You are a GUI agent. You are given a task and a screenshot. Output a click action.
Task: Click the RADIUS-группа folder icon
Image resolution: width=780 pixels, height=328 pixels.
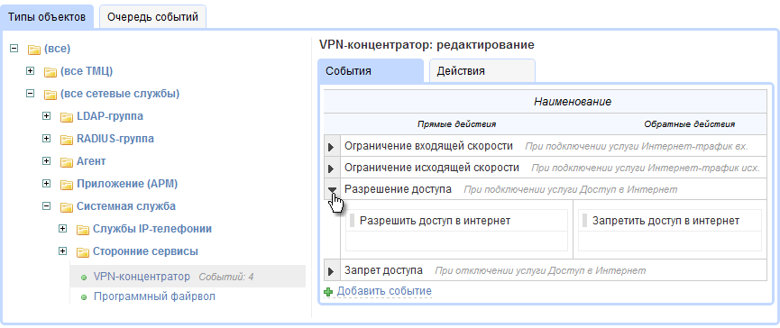click(67, 140)
